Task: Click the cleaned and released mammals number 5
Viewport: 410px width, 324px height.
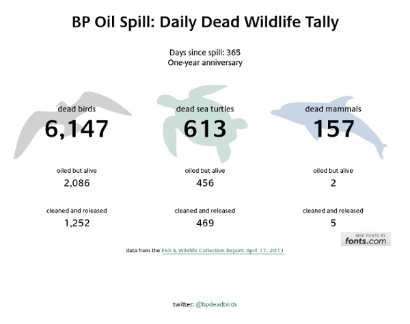Action: click(333, 223)
